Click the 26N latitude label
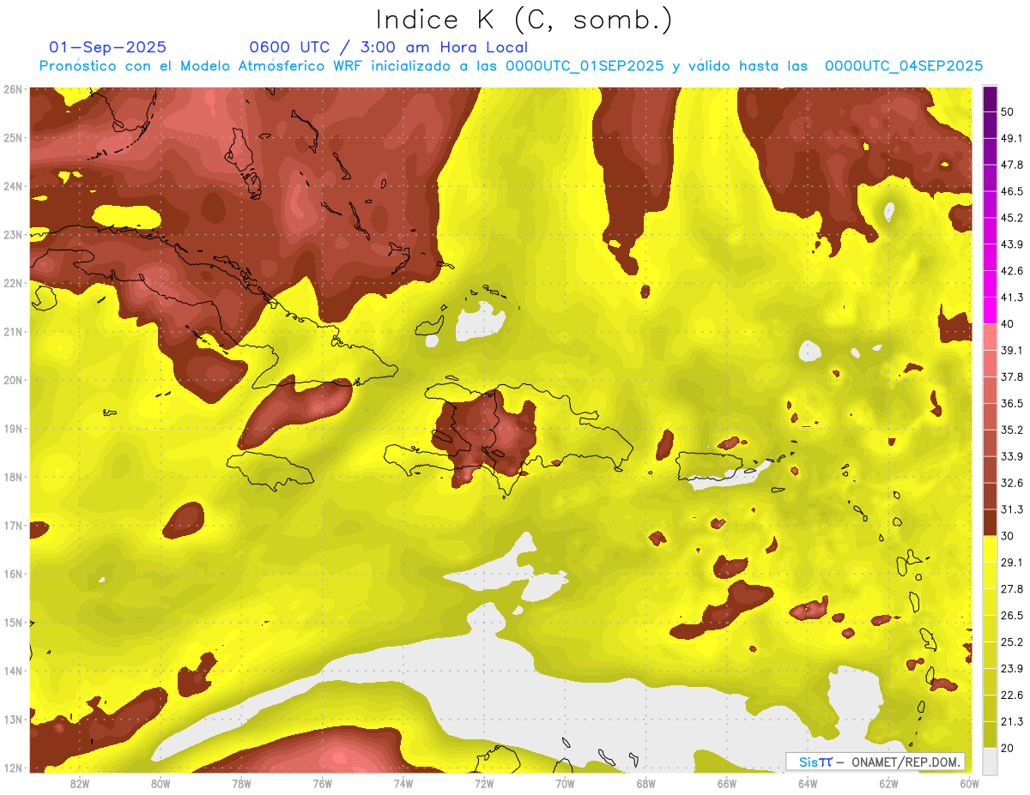This screenshot has height=795, width=1030. [x=13, y=89]
